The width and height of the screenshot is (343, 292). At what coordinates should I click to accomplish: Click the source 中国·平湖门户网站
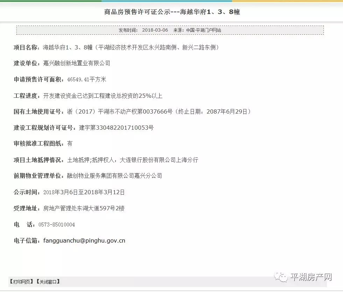[x=203, y=30]
